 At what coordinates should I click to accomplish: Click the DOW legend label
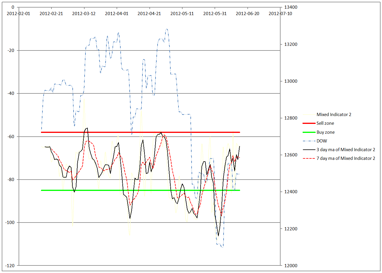point(322,141)
